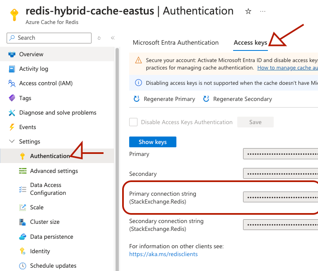Click the Secondary connection string field
Viewport: 318px width, 271px height.
pyautogui.click(x=280, y=225)
